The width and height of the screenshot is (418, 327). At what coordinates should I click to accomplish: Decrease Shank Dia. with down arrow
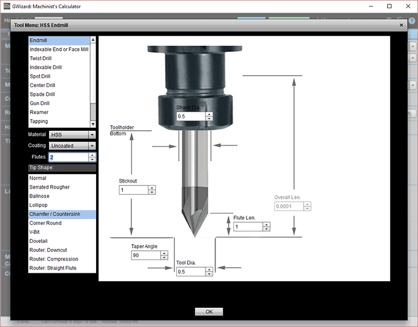click(x=208, y=118)
